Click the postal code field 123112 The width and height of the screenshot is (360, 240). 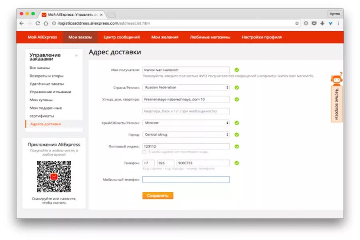[186, 146]
